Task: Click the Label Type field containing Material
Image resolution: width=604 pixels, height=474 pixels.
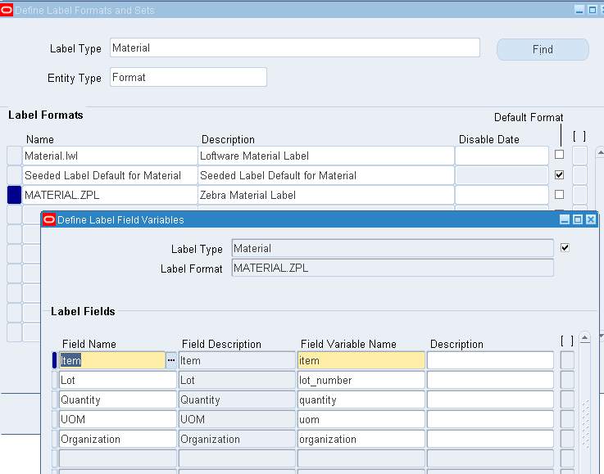Action: 295,47
